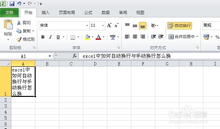Open the 对齐方式 alignment dialog launcher

198,47
